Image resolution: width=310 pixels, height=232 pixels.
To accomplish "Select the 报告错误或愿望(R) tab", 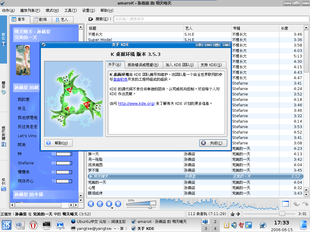I will click(x=143, y=65).
